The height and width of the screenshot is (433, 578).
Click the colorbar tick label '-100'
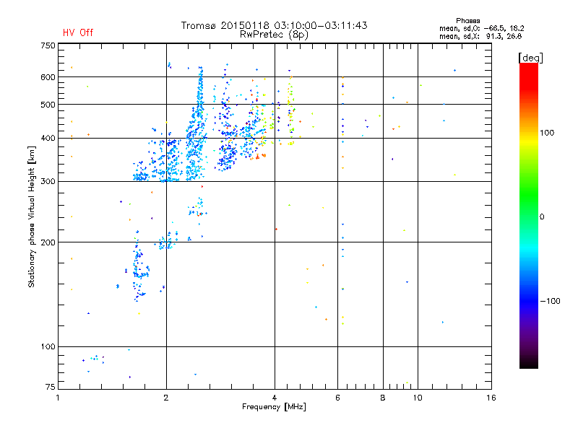[550, 301]
